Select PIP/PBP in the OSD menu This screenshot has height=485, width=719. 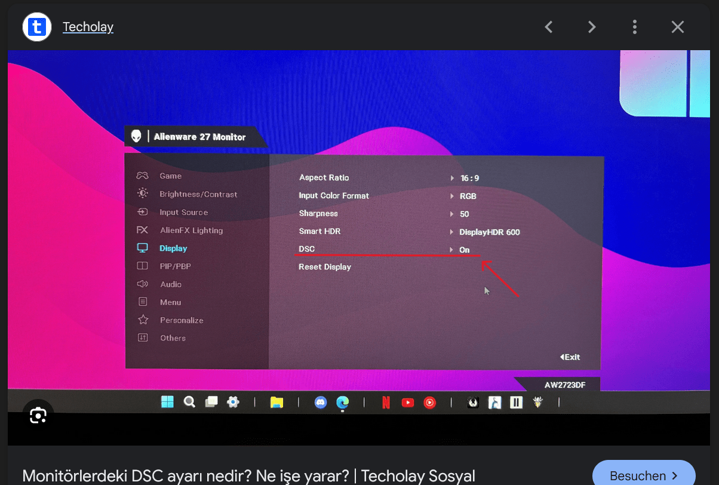175,266
